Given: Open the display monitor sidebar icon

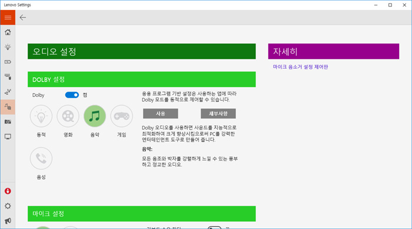Looking at the screenshot, I should 8,137.
